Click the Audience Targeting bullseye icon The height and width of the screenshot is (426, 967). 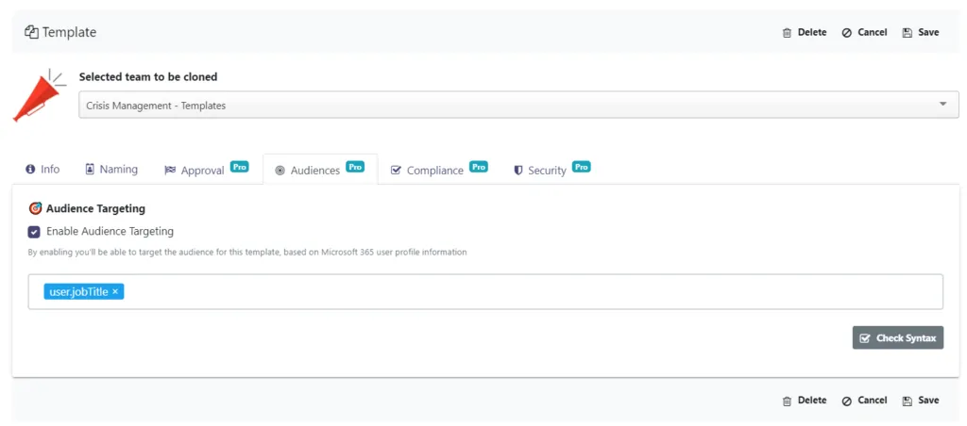coord(35,208)
